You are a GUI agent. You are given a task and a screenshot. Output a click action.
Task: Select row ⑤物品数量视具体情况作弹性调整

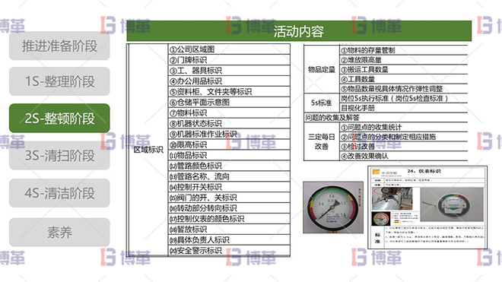[x=403, y=88]
